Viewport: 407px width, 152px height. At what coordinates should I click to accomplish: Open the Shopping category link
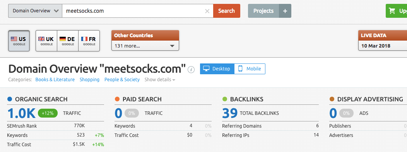pyautogui.click(x=89, y=80)
